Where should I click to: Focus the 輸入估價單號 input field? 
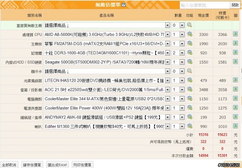205,5
